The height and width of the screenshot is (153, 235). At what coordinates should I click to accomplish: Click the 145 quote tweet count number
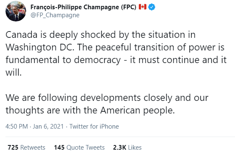click(59, 148)
